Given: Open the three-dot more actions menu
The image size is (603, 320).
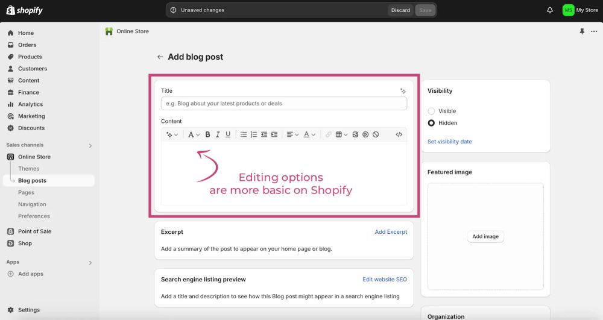Looking at the screenshot, I should click(x=594, y=31).
